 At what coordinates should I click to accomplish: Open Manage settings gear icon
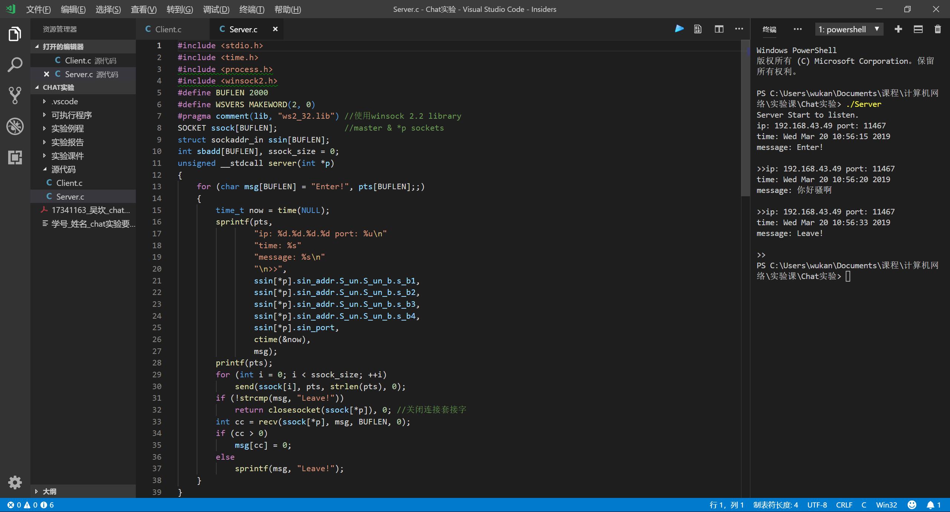click(x=15, y=482)
